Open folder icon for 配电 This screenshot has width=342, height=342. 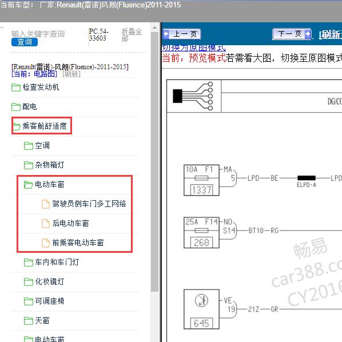point(16,107)
